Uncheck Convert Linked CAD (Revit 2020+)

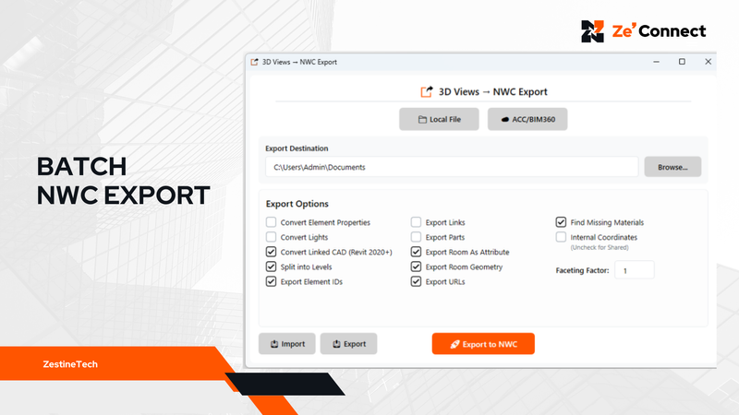(x=271, y=252)
